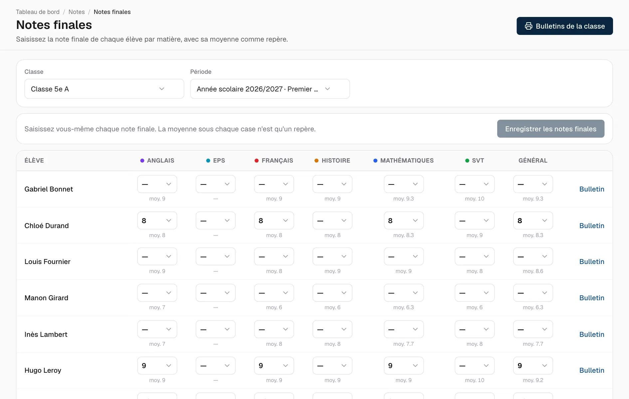Open Chloé Durand's Anglais grade dropdown
The width and height of the screenshot is (629, 399).
(x=157, y=220)
